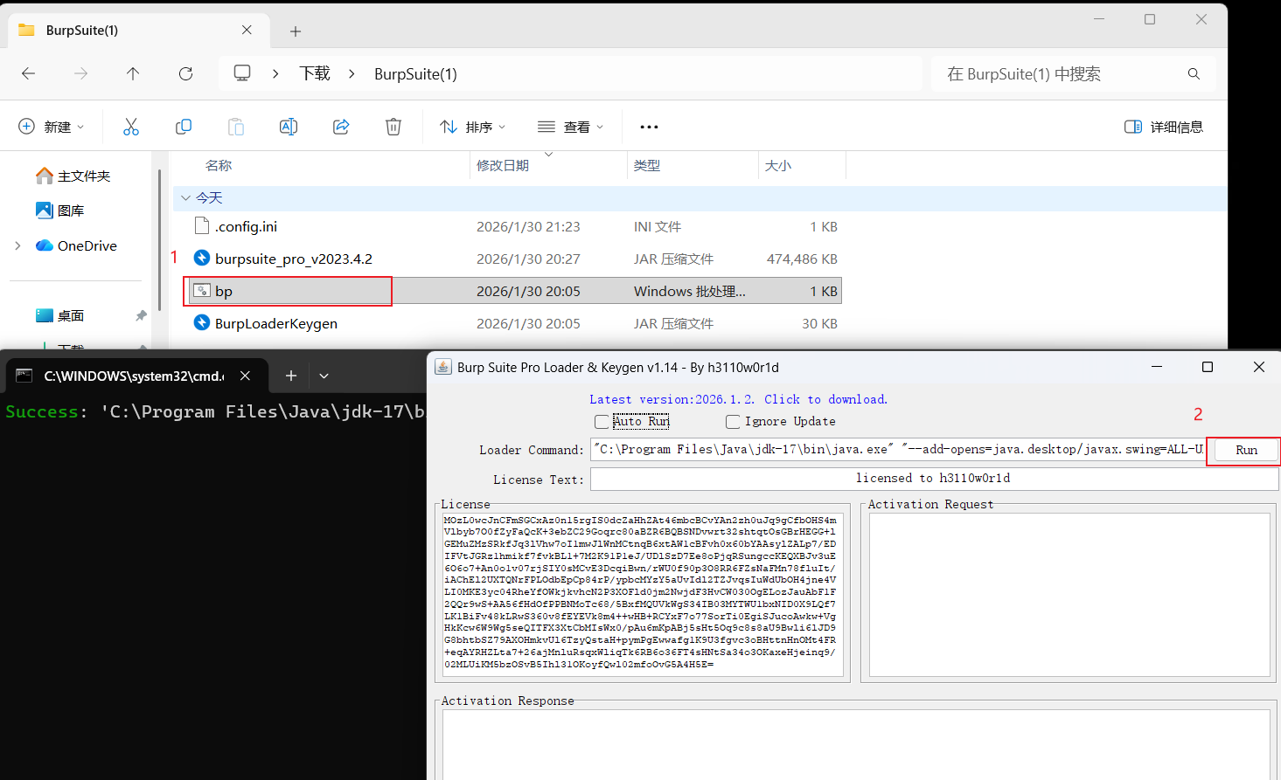The image size is (1281, 780).
Task: Open 桌面 in navigation pane
Action: coord(60,316)
